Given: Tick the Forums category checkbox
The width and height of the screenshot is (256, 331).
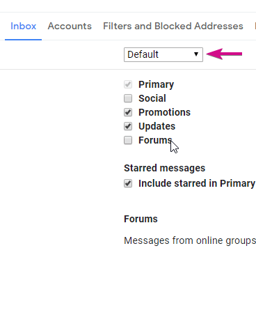Looking at the screenshot, I should point(128,140).
